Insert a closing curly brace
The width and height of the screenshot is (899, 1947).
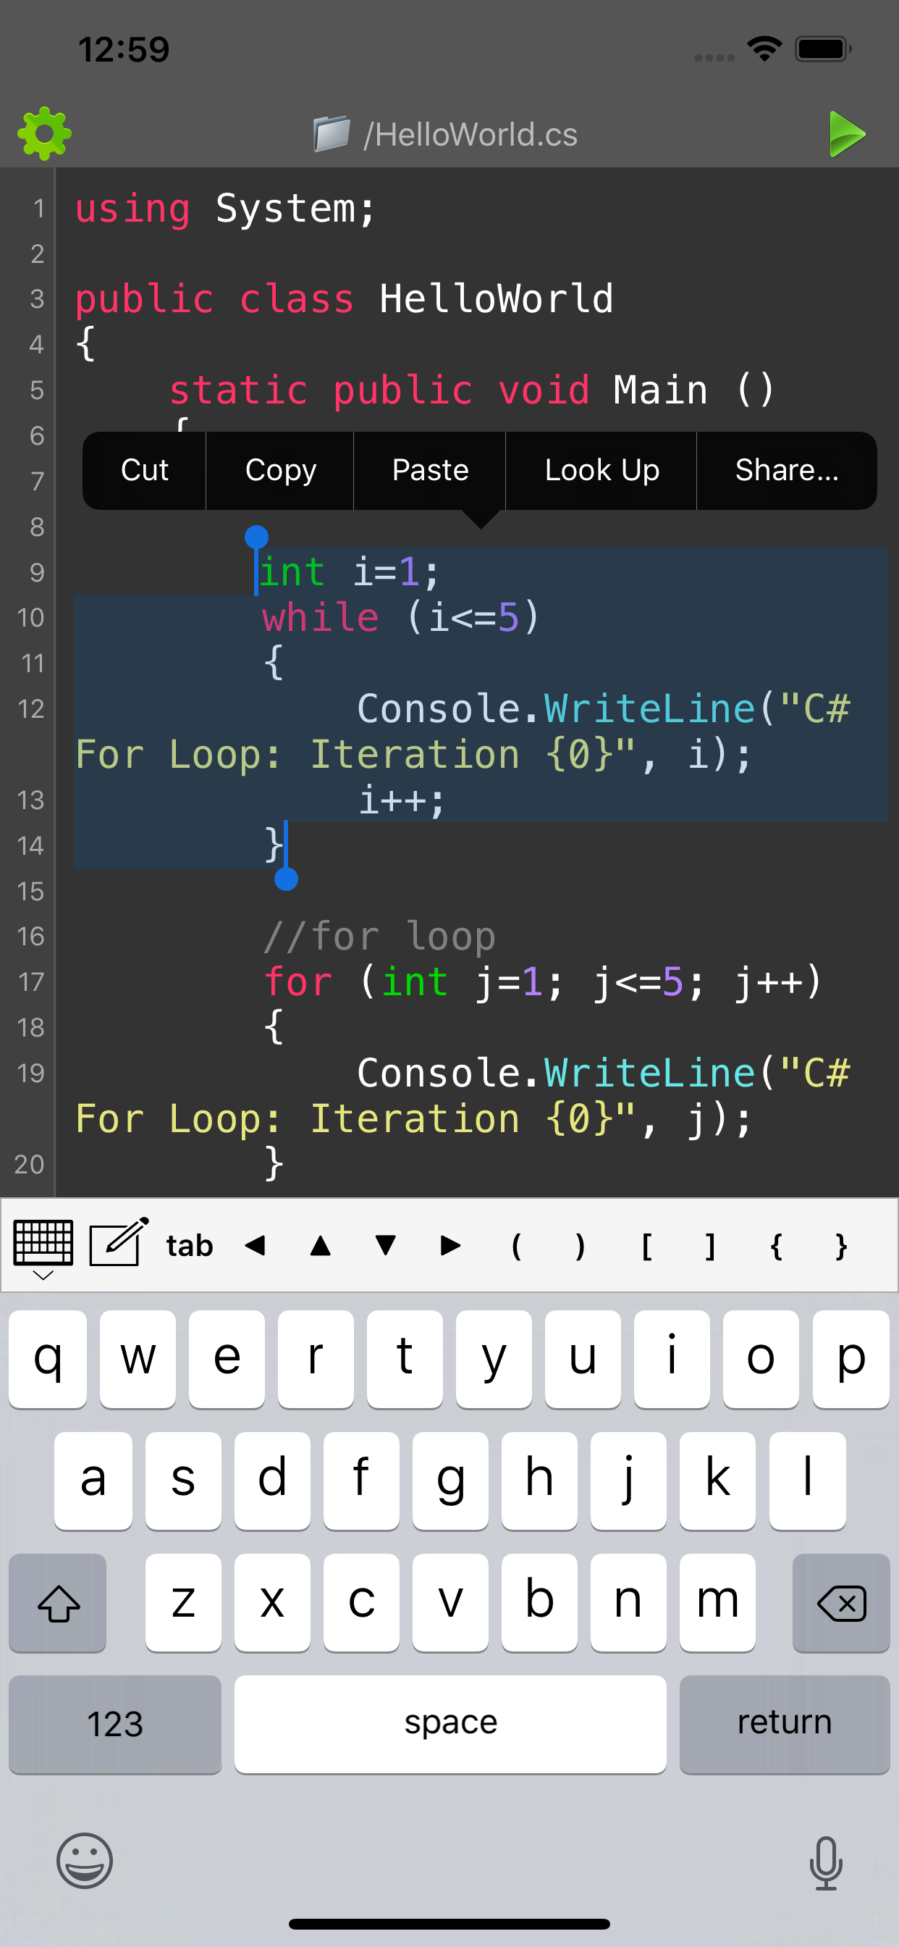(841, 1246)
